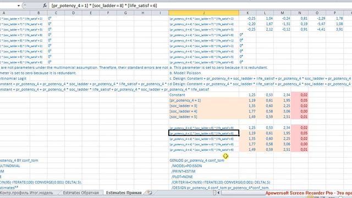Select column N header
The height and width of the screenshot is (198, 352).
pos(299,13)
